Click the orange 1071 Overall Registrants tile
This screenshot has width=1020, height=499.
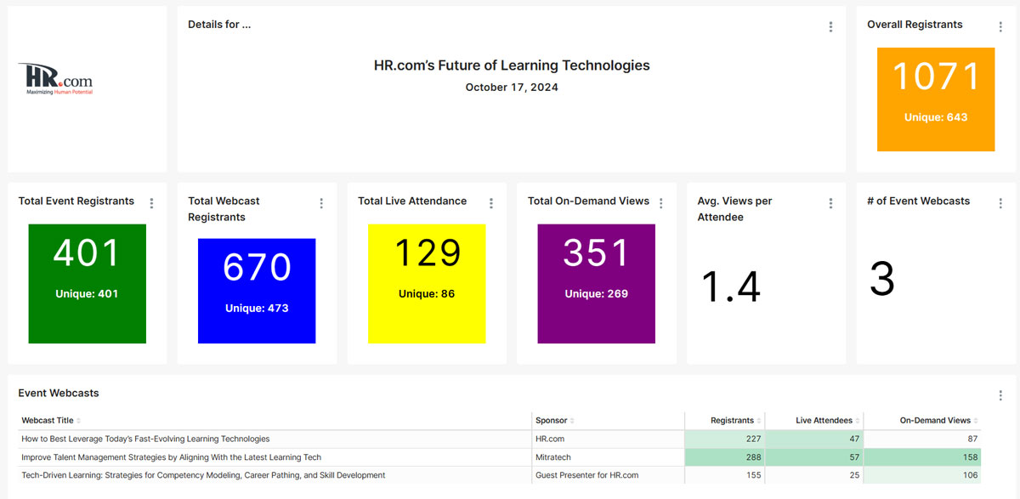pos(936,99)
